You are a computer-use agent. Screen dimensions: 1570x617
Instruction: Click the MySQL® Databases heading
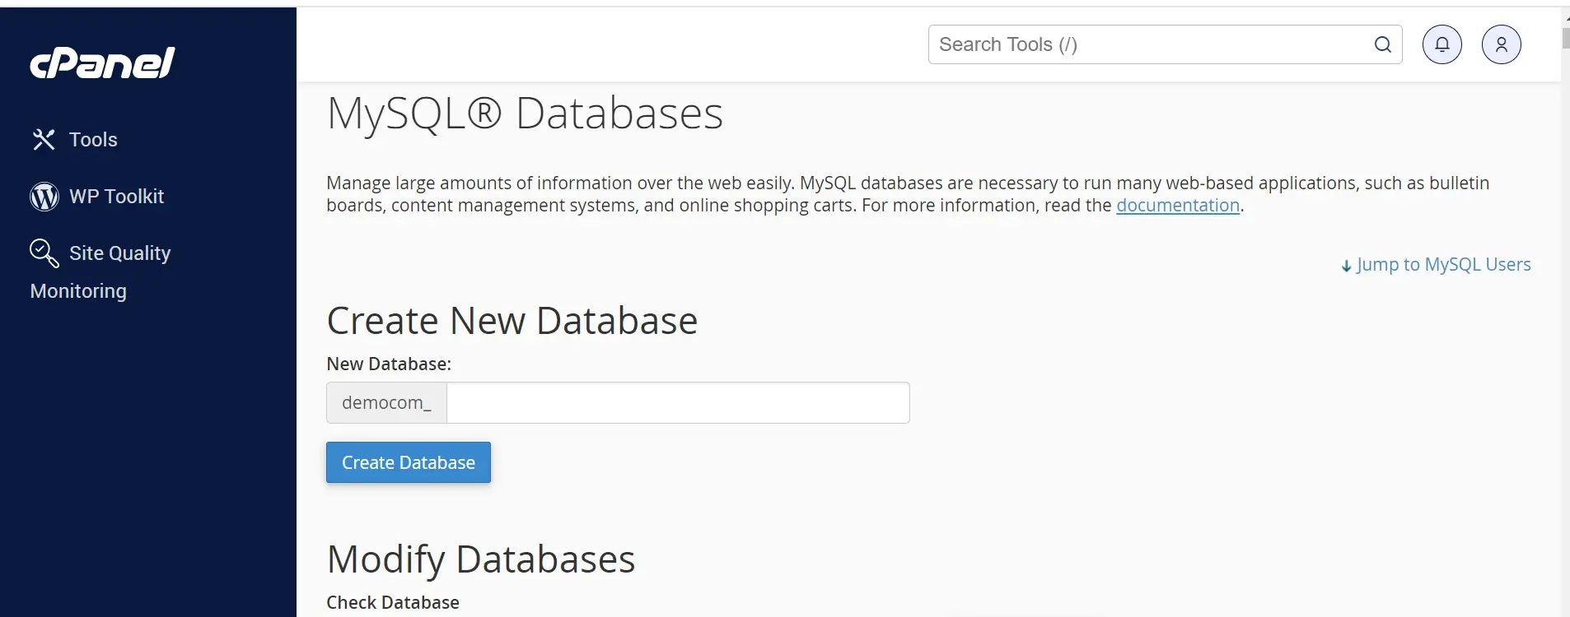coord(525,114)
